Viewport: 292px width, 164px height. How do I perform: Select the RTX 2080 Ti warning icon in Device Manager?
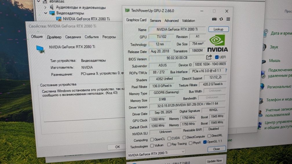[x=59, y=19]
